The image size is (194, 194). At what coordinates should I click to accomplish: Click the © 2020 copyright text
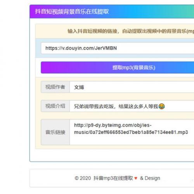click(83, 178)
